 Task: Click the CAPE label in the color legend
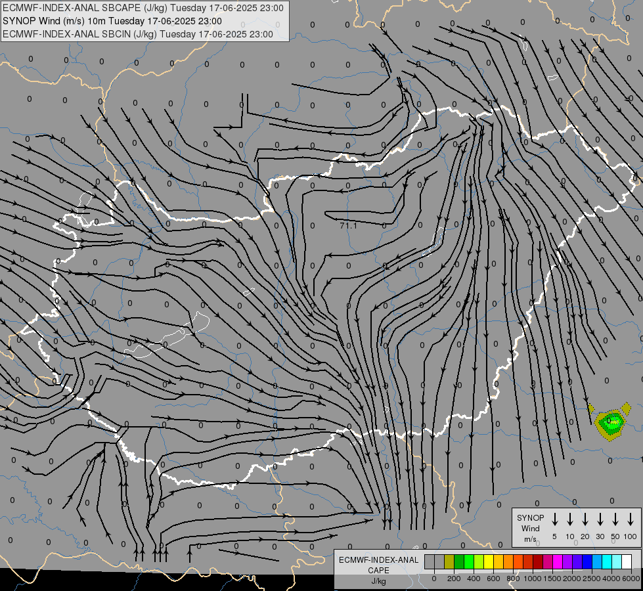pyautogui.click(x=378, y=571)
